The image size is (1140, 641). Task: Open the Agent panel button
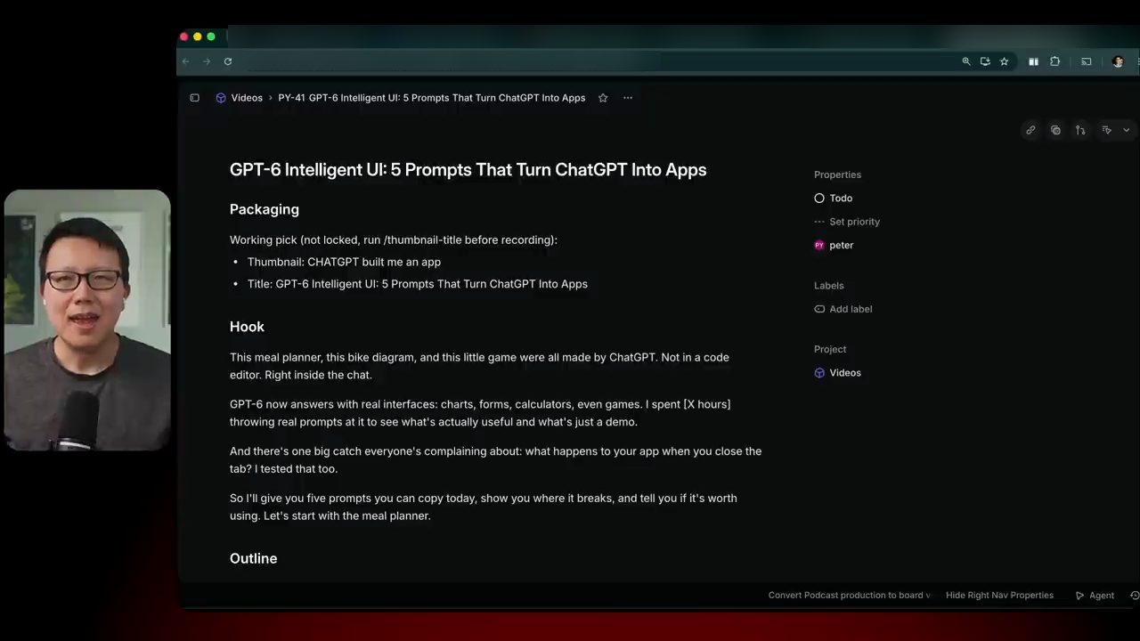(1095, 596)
